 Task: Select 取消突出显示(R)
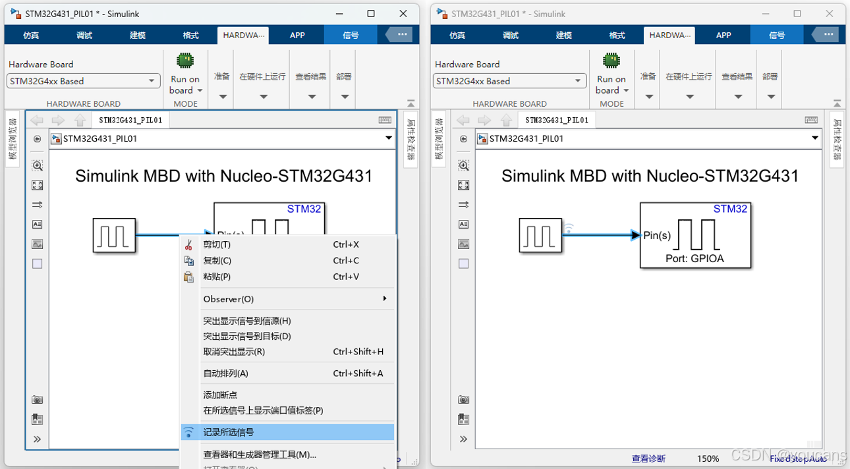click(x=288, y=352)
